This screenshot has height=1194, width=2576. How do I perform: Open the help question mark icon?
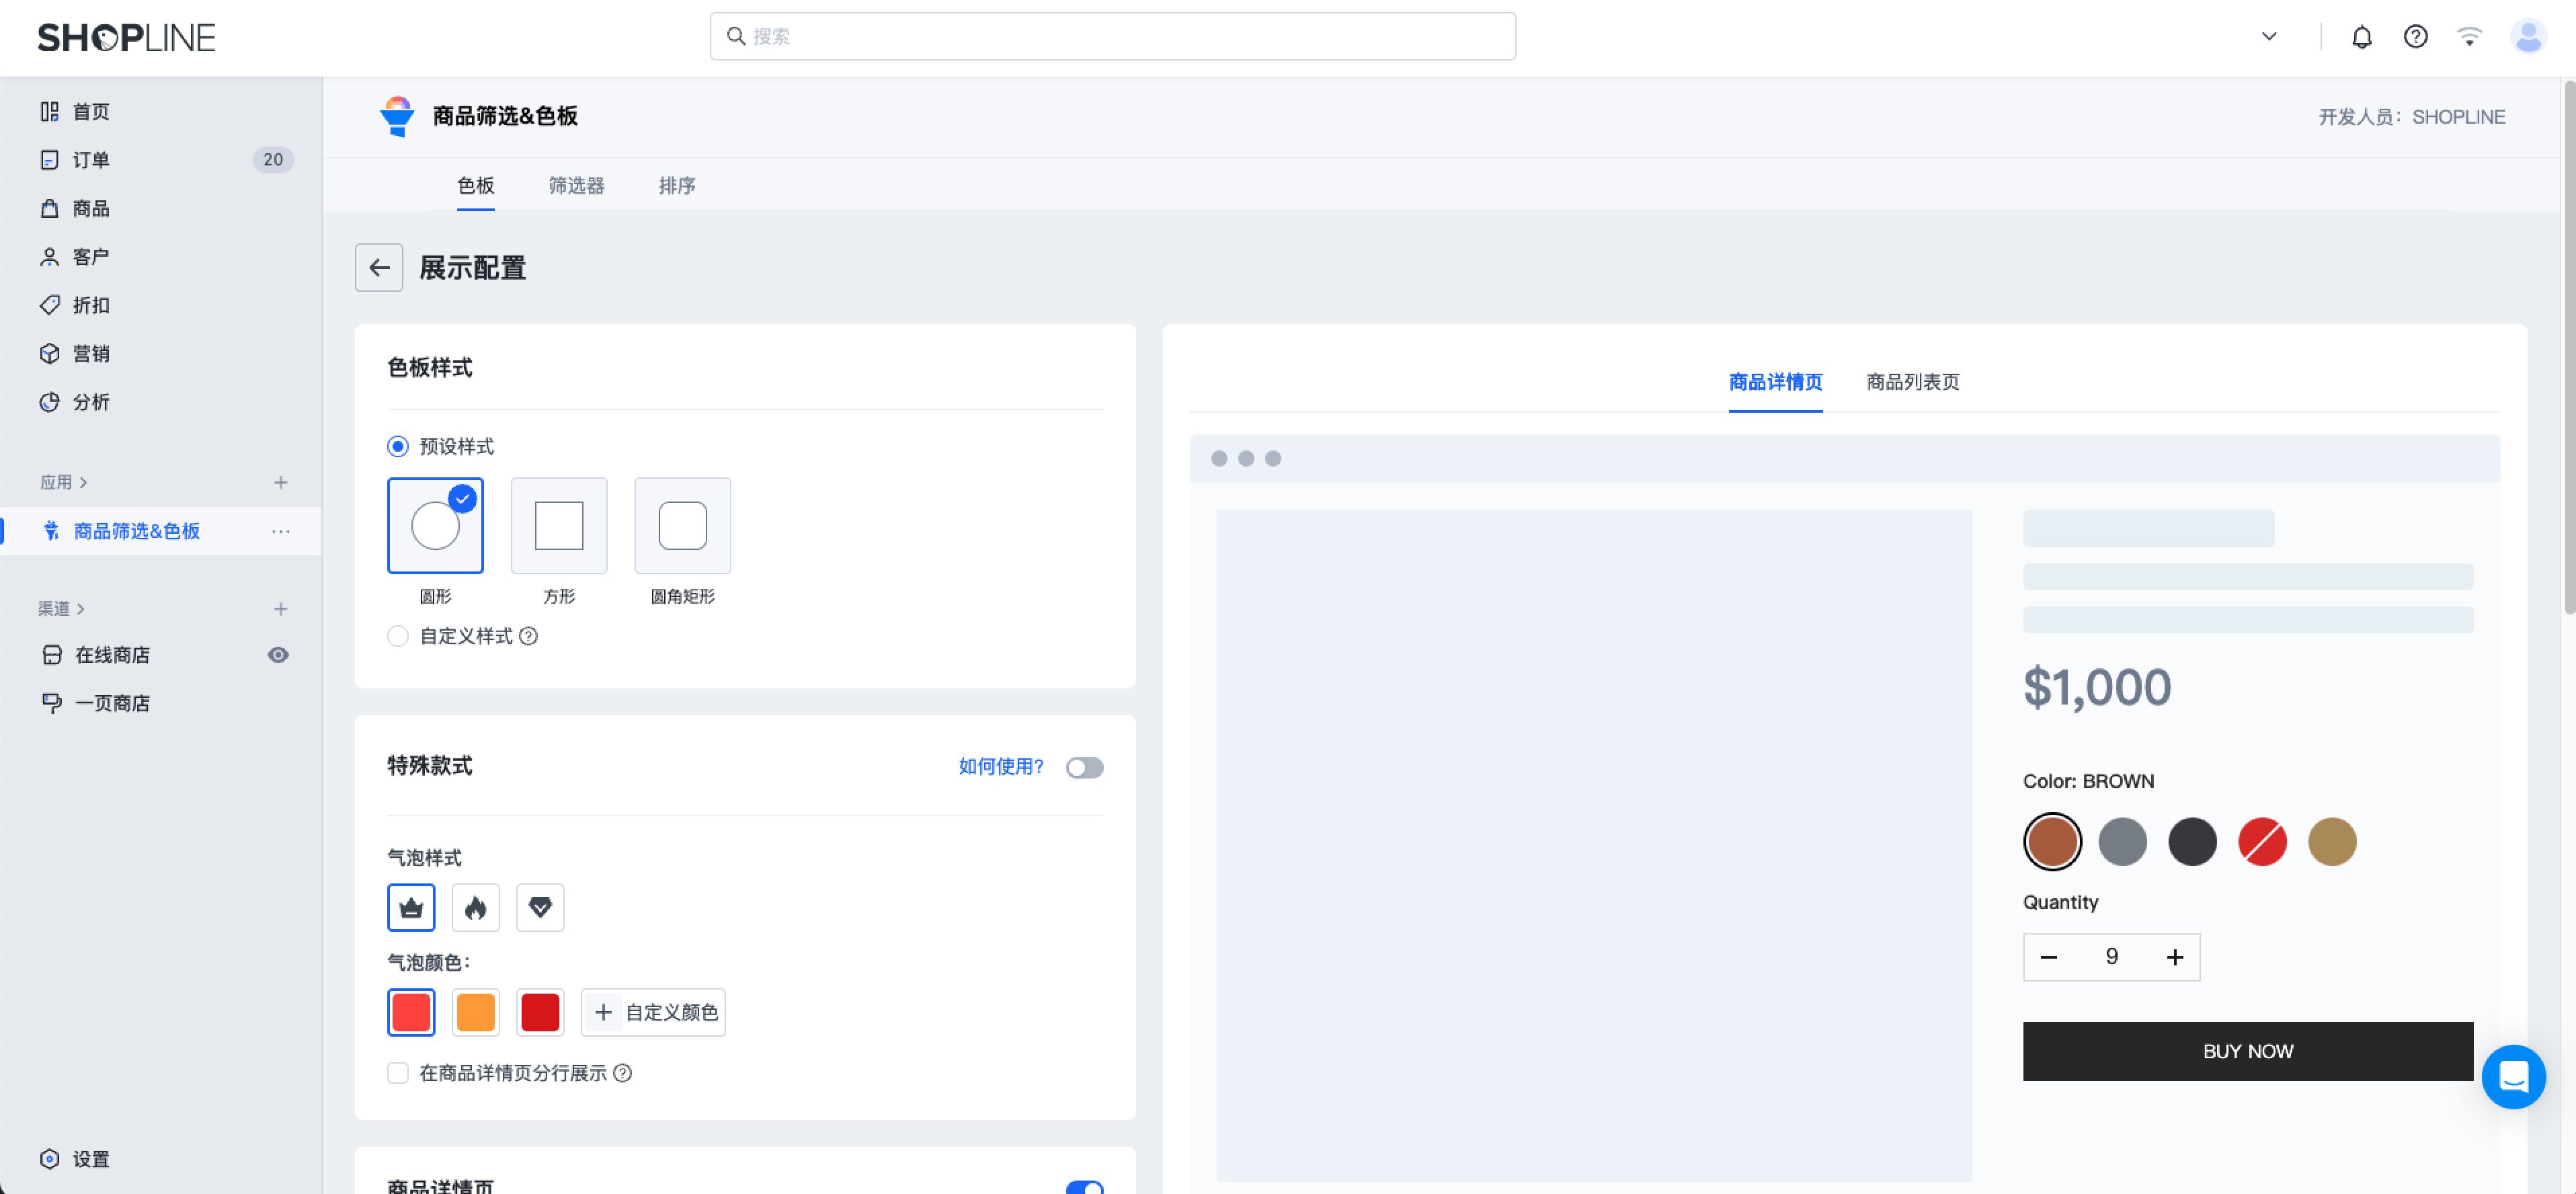coord(2415,37)
